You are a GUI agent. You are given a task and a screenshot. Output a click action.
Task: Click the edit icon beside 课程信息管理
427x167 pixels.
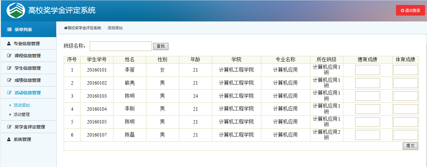[x=9, y=56]
